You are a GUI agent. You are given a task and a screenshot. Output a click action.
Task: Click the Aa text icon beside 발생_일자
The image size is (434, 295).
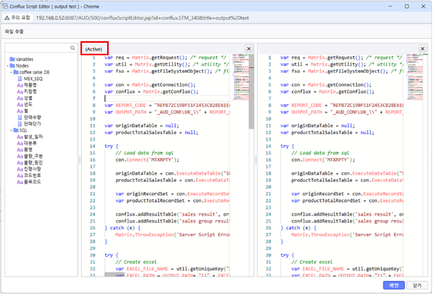pos(20,137)
